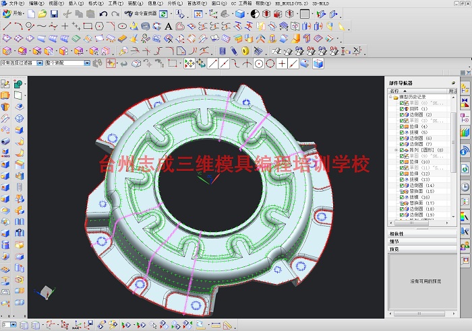Open the 插入 (Insert) menu

(76, 3)
